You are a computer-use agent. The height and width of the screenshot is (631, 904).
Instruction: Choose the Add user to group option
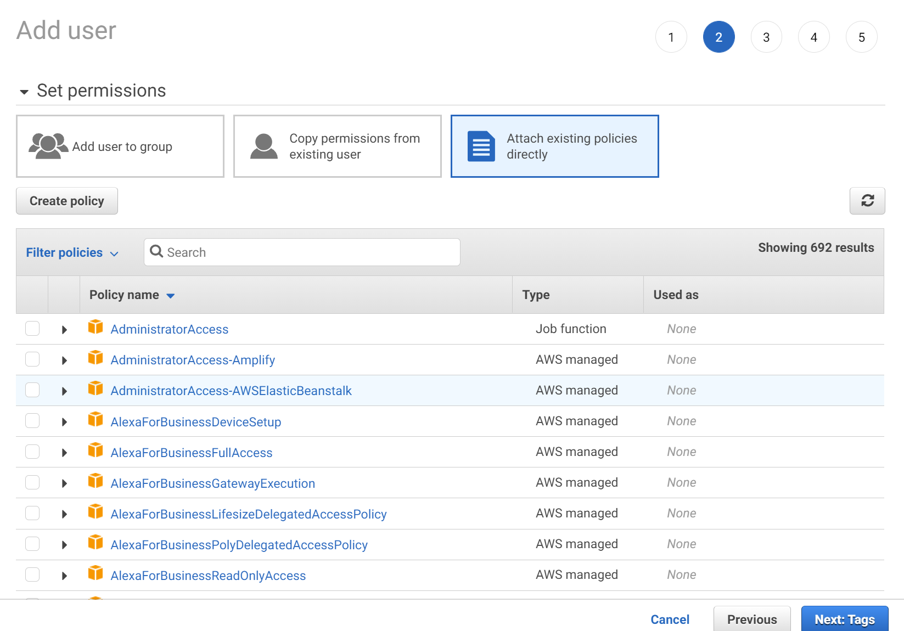pyautogui.click(x=120, y=146)
